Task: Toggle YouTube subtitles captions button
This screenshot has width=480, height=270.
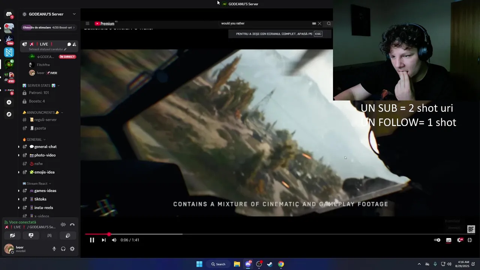Action: point(448,240)
